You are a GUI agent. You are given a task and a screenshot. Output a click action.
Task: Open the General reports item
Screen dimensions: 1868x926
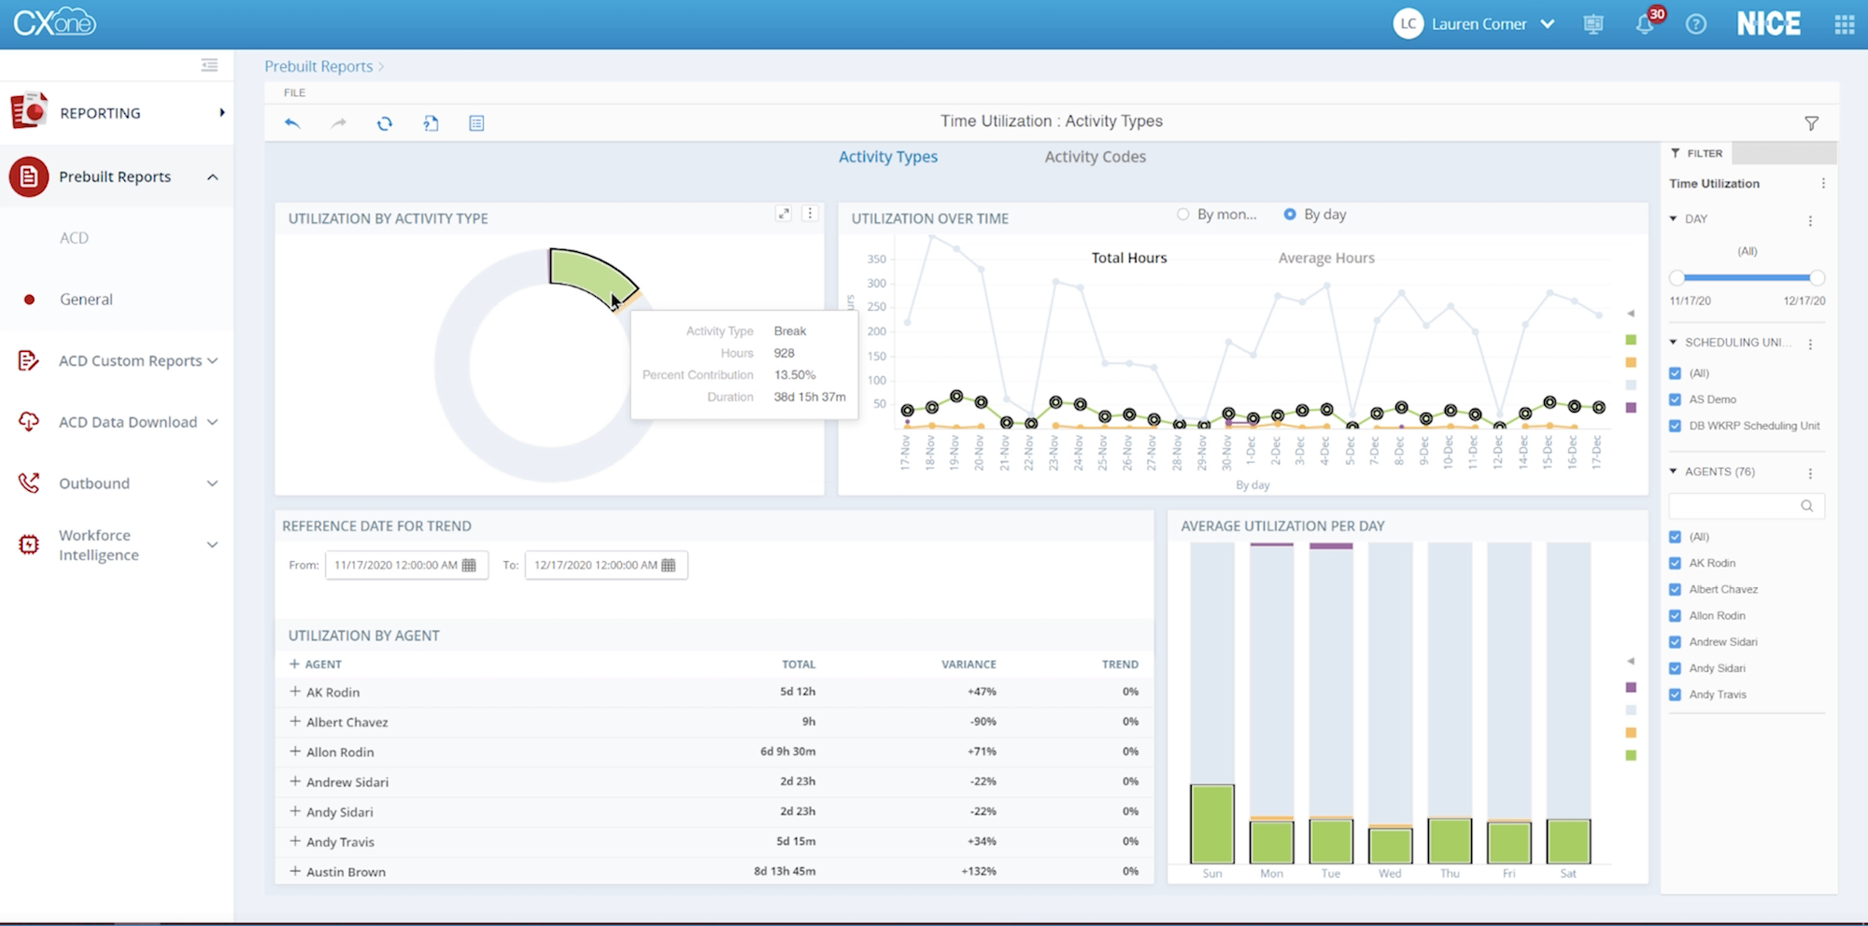(86, 300)
